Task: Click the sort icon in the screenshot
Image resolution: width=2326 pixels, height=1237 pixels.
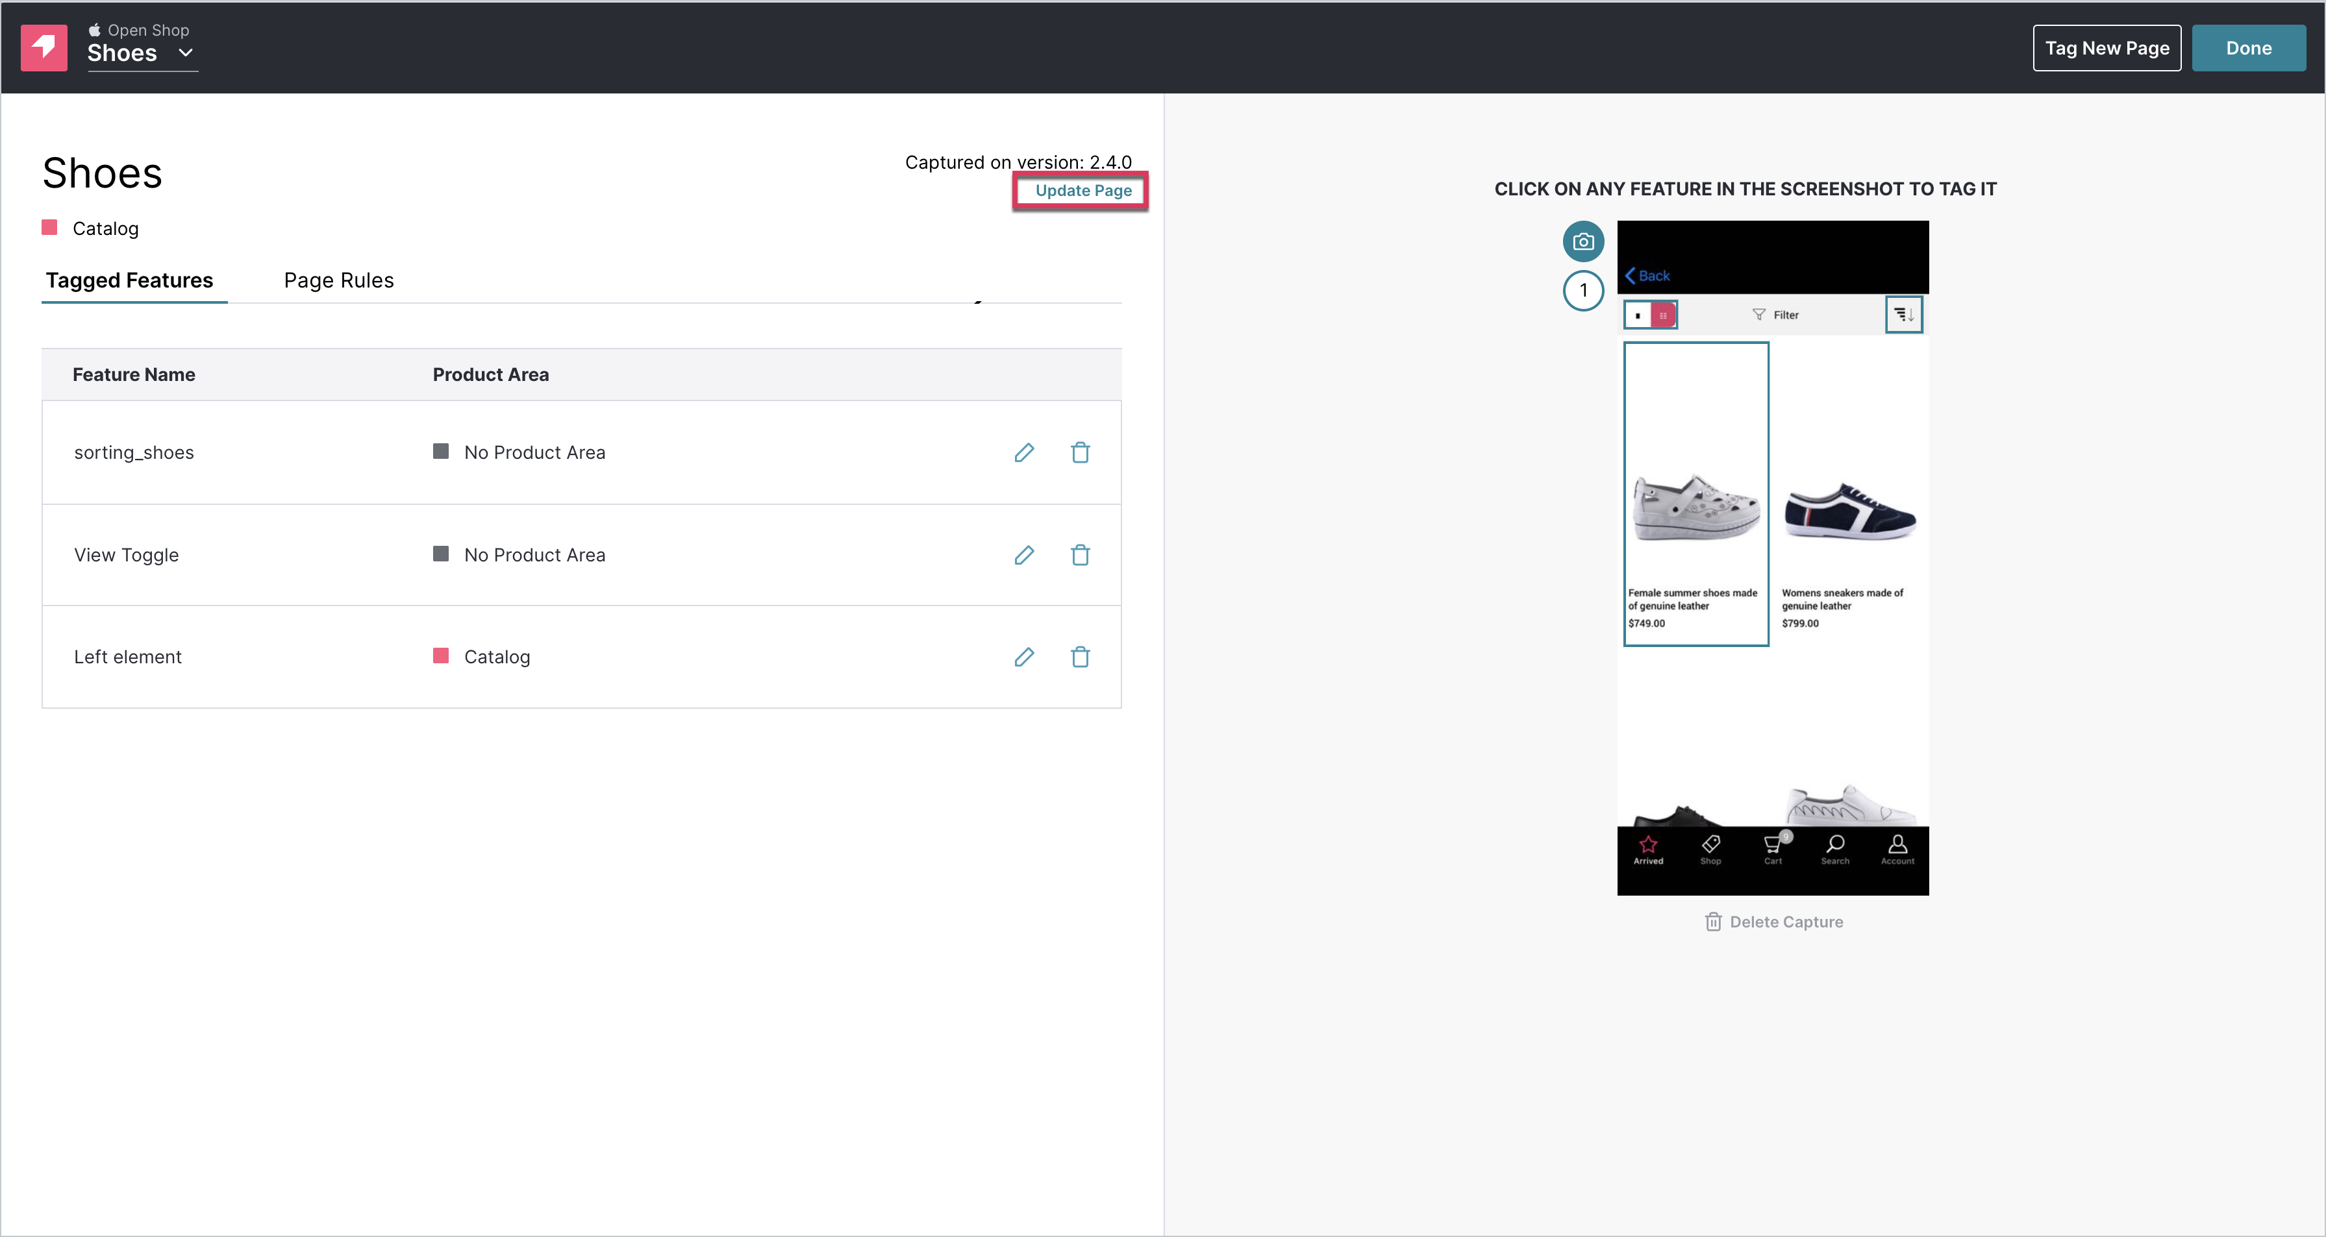Action: [1903, 315]
